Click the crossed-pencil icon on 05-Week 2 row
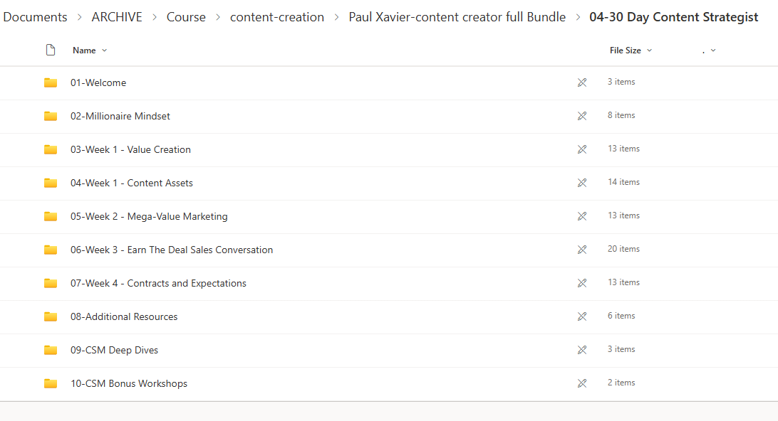This screenshot has width=778, height=421. 582,216
